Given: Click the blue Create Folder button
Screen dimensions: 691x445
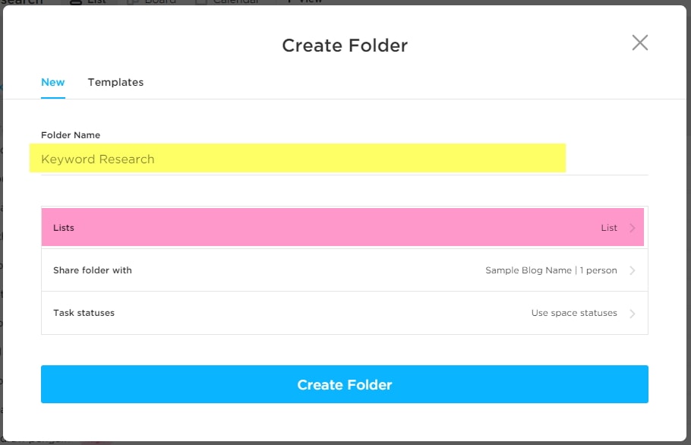Looking at the screenshot, I should [344, 384].
